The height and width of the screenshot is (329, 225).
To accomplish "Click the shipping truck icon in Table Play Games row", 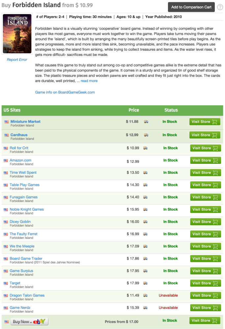I will pos(145,185).
